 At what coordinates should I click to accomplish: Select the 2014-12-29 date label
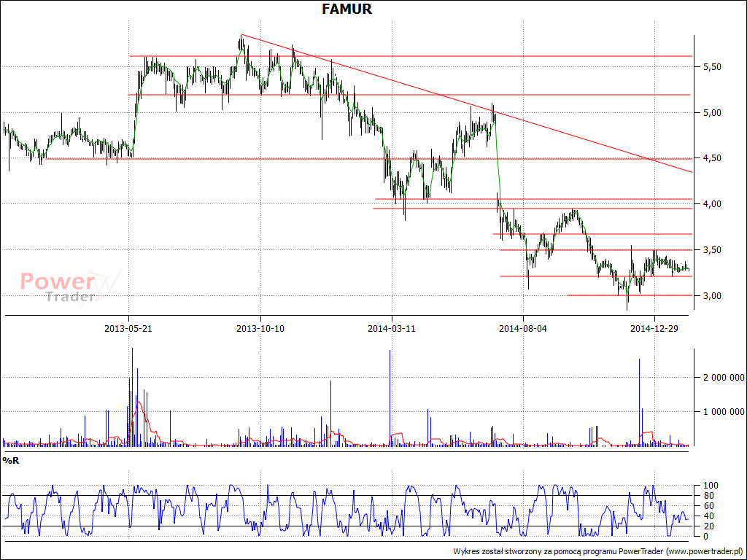click(654, 329)
